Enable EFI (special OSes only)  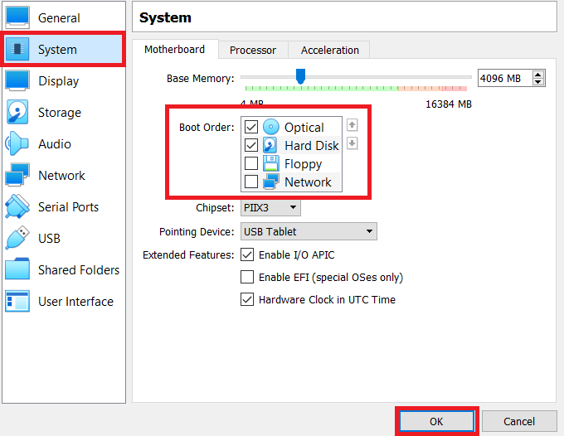(247, 277)
